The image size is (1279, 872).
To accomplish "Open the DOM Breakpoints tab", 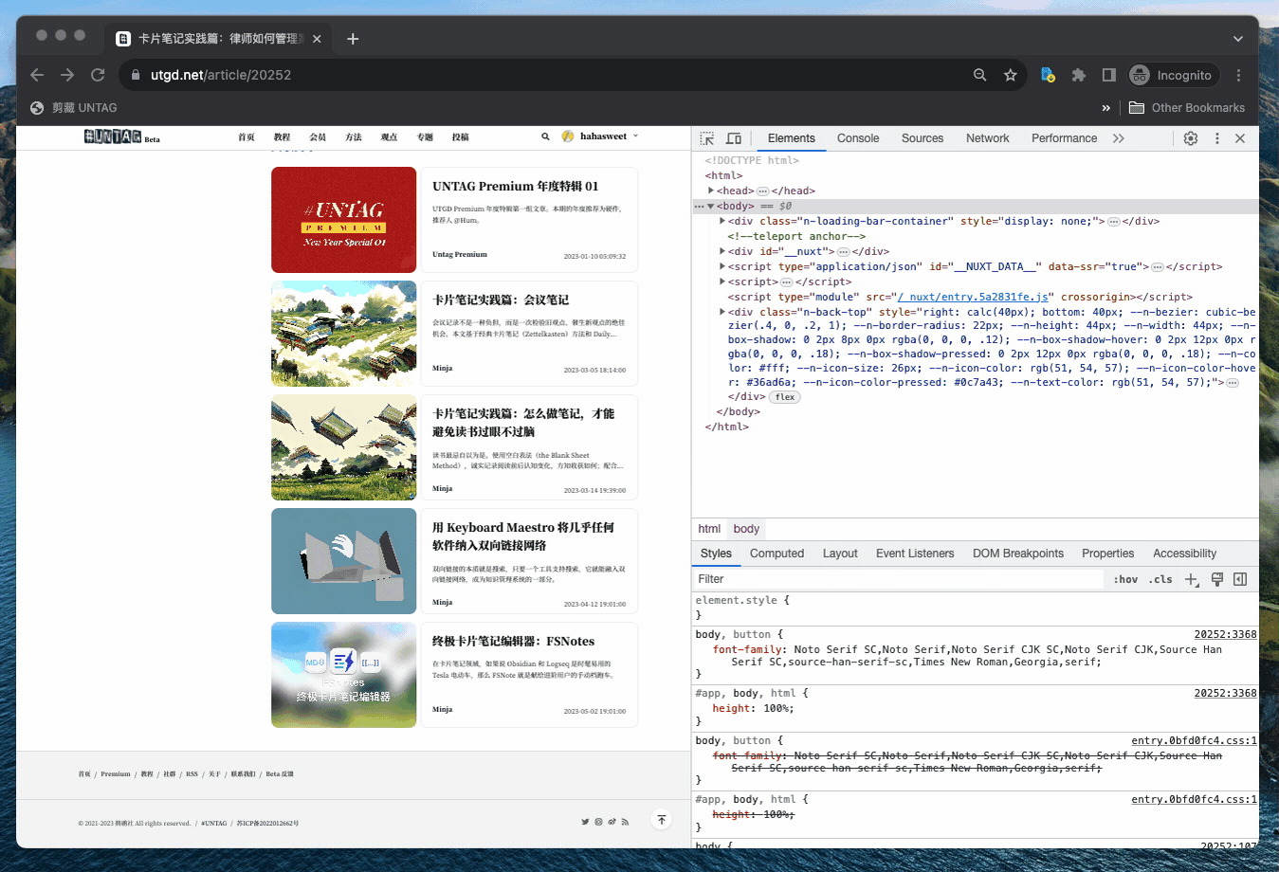I will [x=1018, y=554].
